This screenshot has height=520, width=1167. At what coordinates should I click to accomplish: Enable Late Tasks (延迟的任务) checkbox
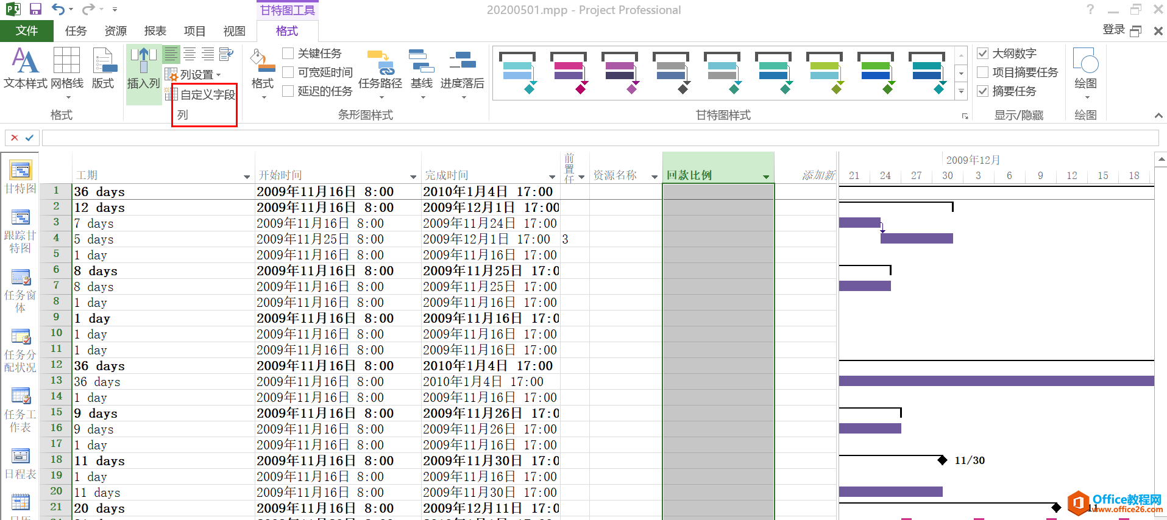pos(288,91)
